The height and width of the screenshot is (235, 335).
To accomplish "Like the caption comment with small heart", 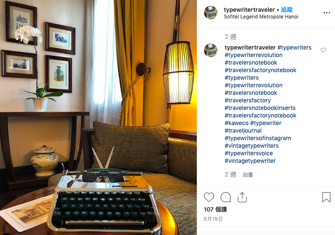I will (323, 50).
